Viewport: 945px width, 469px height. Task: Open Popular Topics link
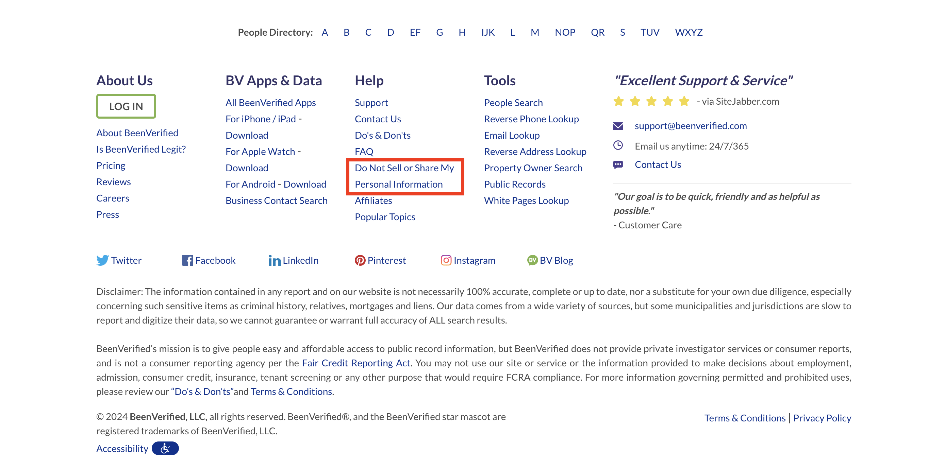coord(385,217)
